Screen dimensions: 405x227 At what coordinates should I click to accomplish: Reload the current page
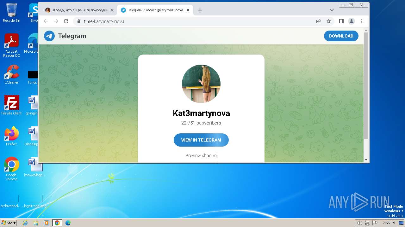(66, 21)
